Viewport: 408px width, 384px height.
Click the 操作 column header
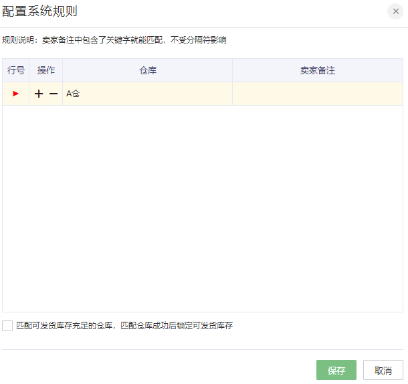tap(45, 70)
